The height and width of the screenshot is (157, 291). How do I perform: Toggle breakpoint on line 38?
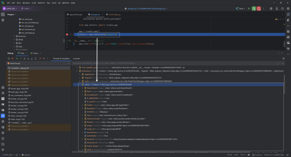click(x=67, y=34)
